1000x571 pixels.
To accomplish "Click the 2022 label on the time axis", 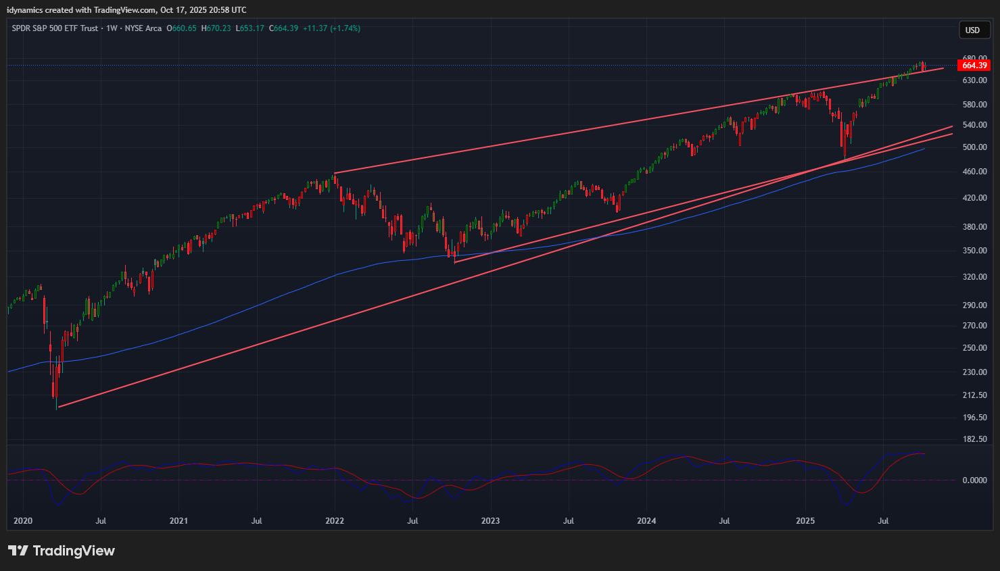I will tap(335, 521).
